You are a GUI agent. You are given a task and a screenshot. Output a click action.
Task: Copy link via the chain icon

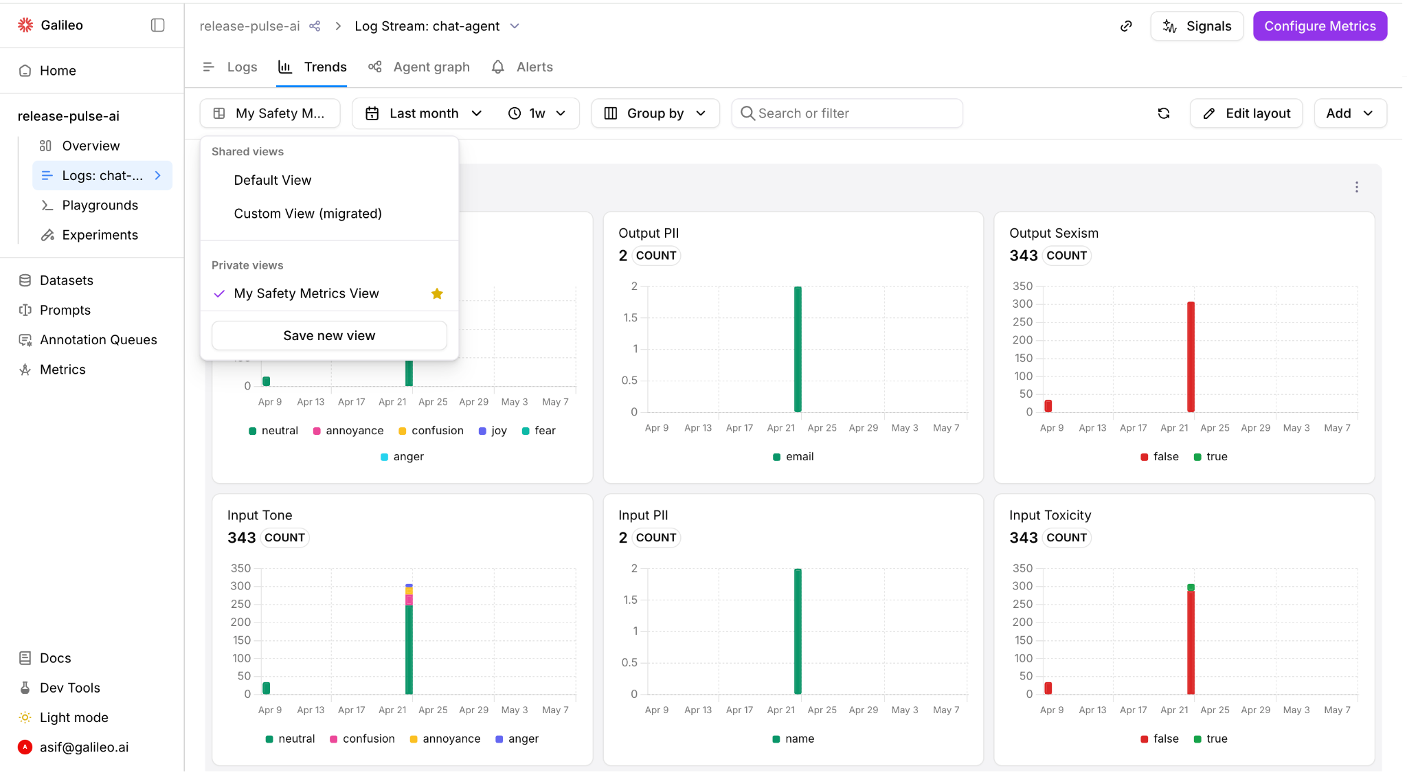pyautogui.click(x=1126, y=26)
